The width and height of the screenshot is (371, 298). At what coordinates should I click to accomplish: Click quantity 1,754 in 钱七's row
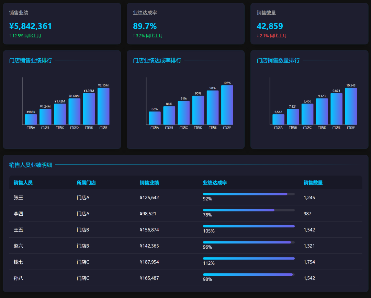[x=309, y=262]
